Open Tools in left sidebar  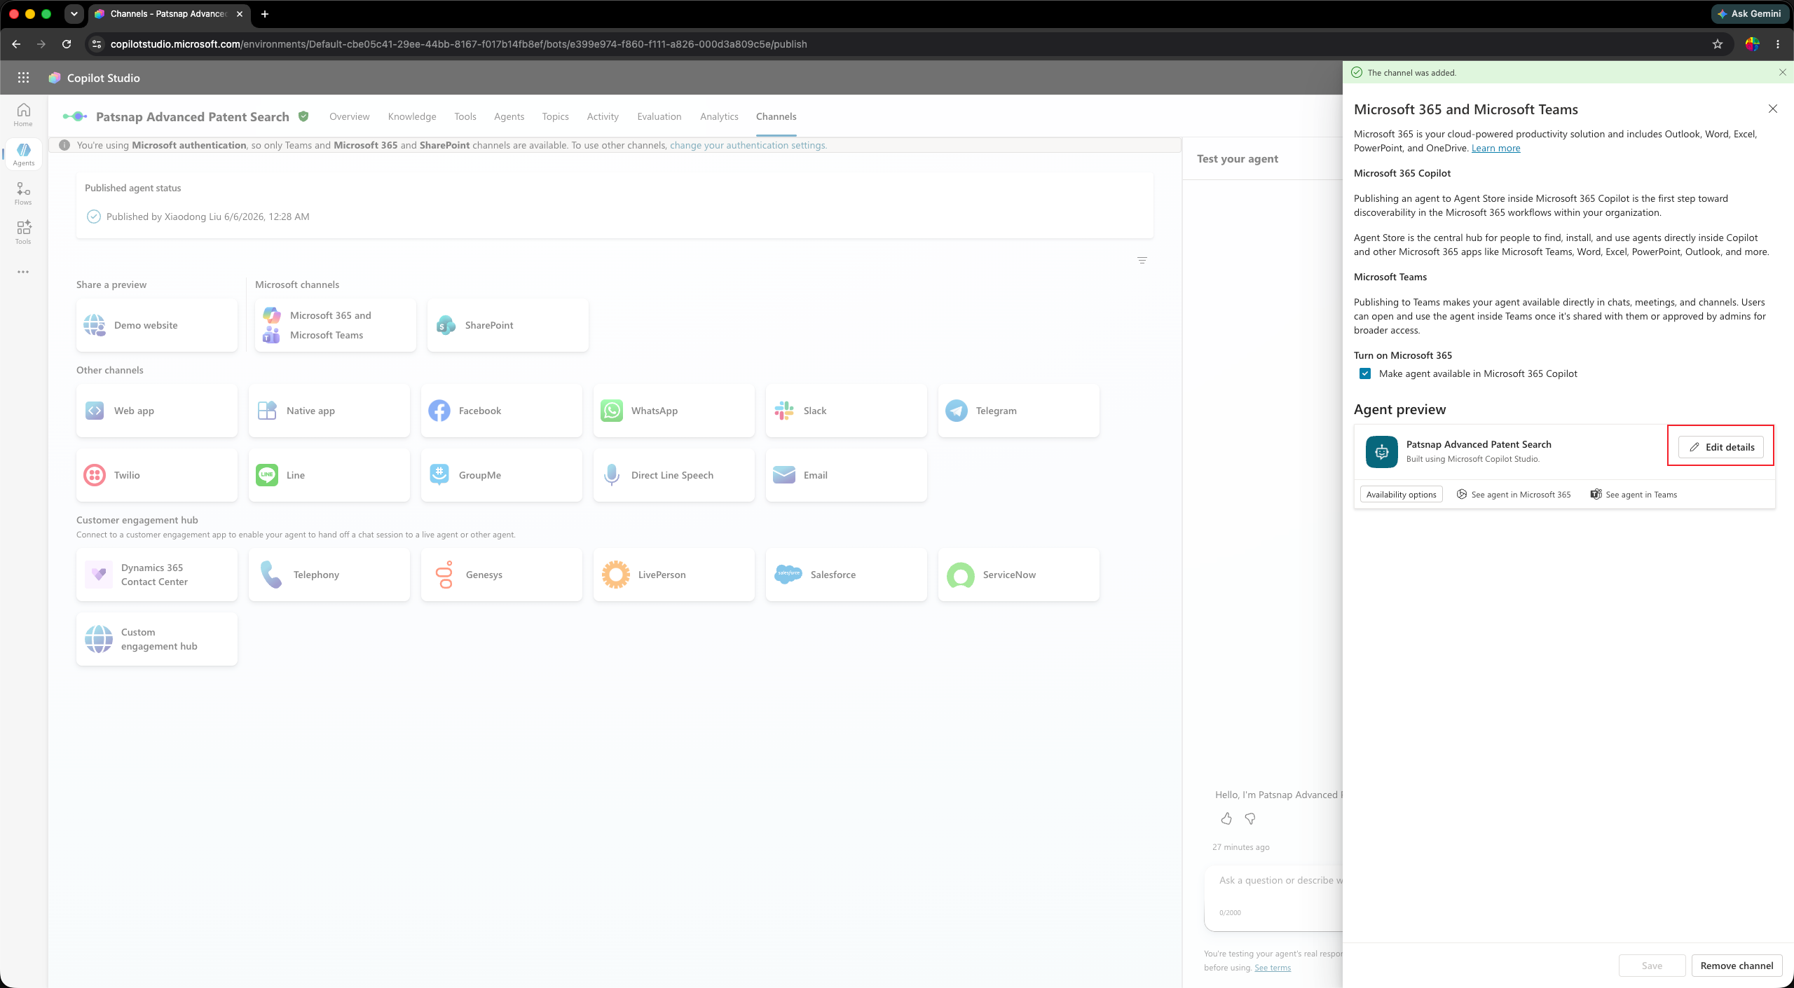click(23, 233)
